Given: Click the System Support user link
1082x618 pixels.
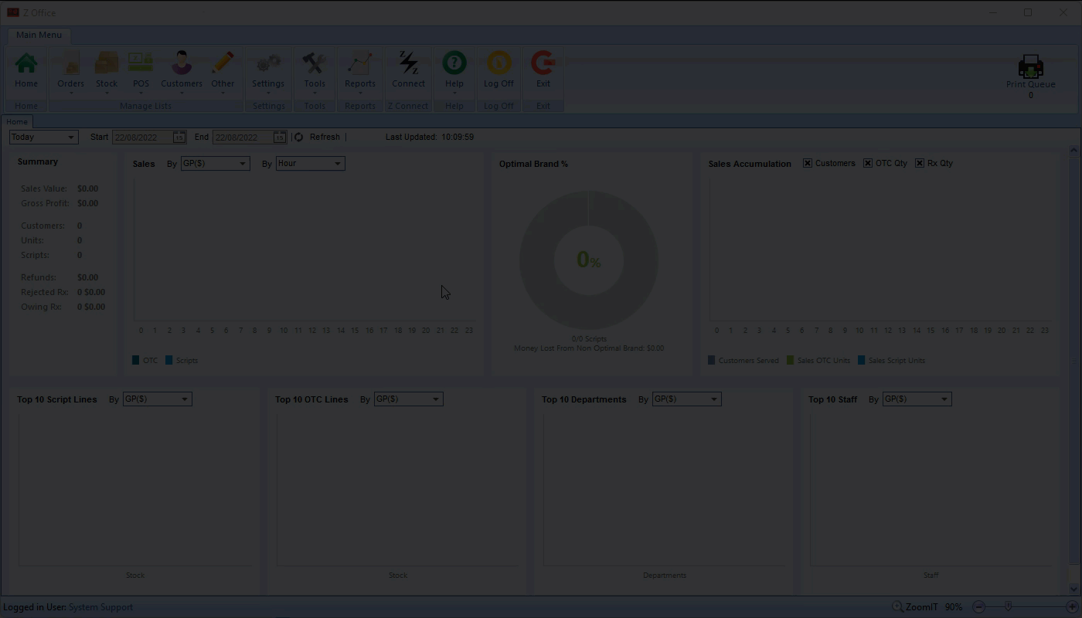Looking at the screenshot, I should pos(100,607).
